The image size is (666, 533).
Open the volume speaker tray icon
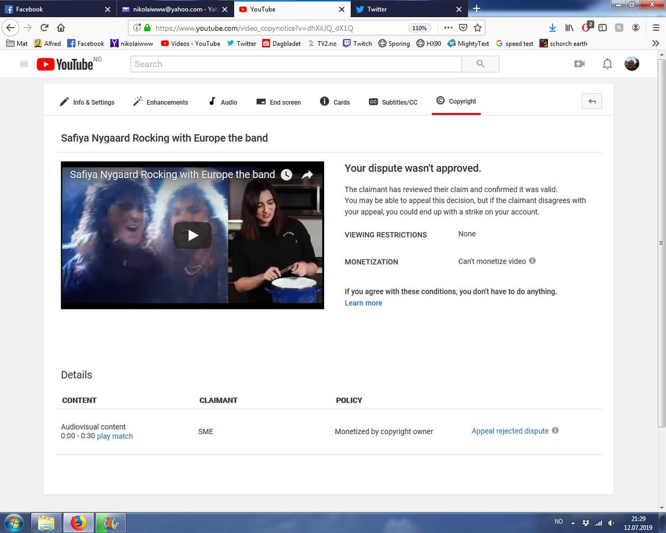[x=610, y=523]
